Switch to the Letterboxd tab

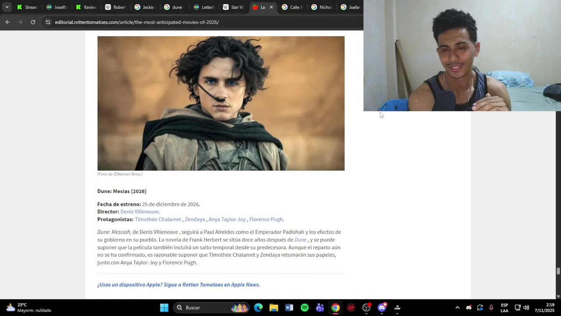point(203,7)
